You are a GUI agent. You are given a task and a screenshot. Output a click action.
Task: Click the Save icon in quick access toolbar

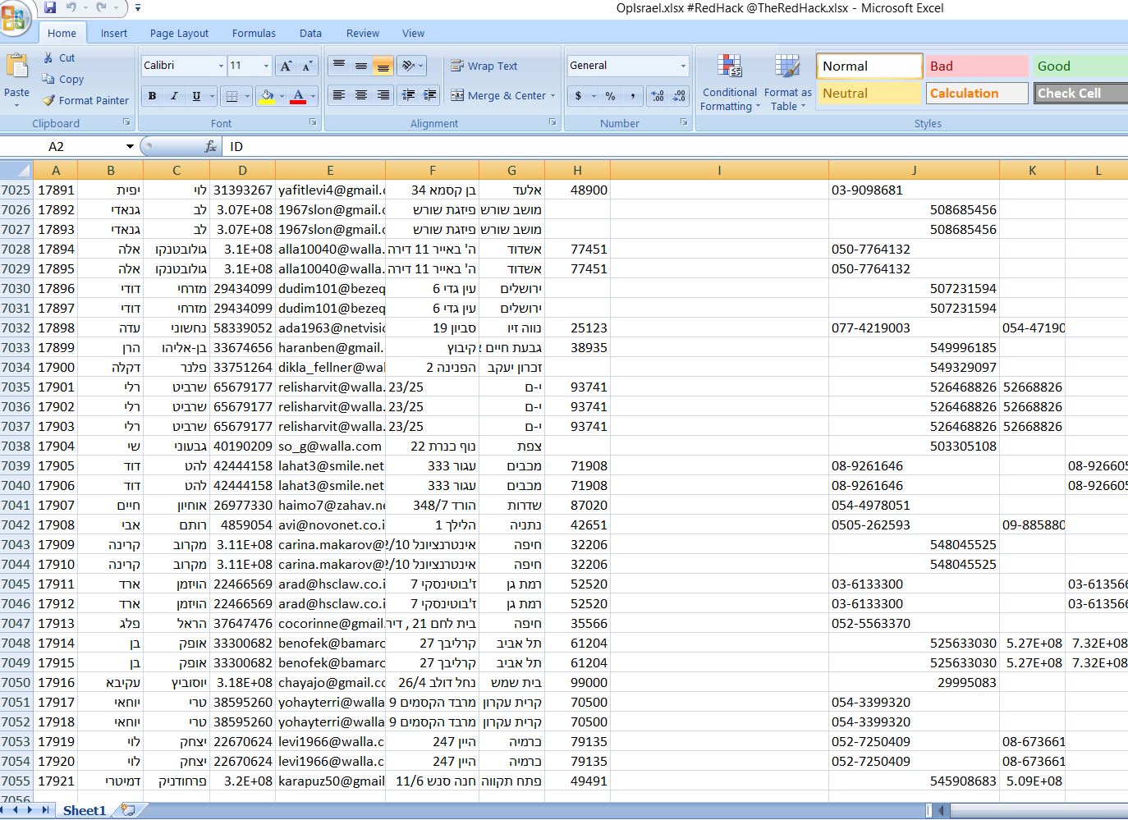point(50,7)
